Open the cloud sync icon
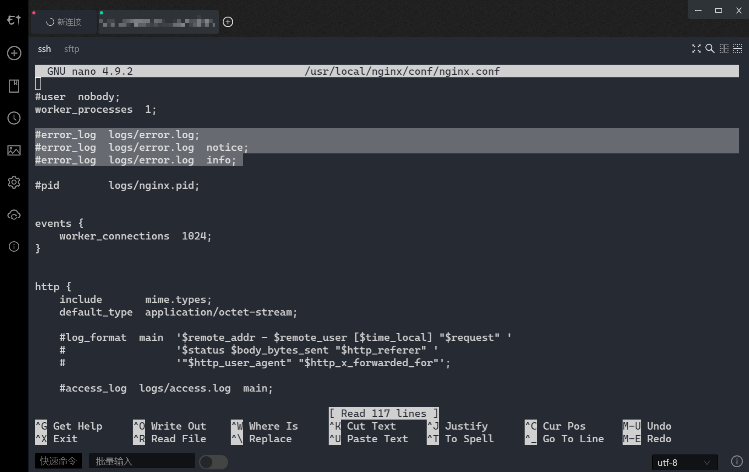 (14, 215)
